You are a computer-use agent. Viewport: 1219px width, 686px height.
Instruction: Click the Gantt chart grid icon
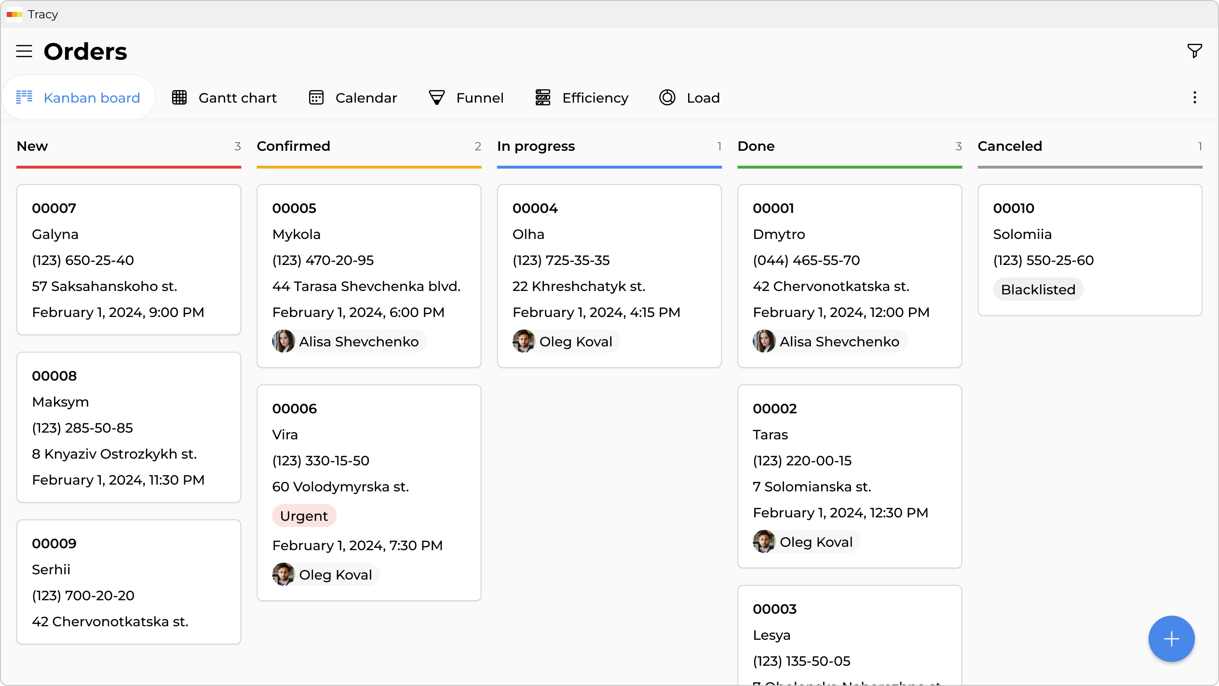[x=179, y=98]
